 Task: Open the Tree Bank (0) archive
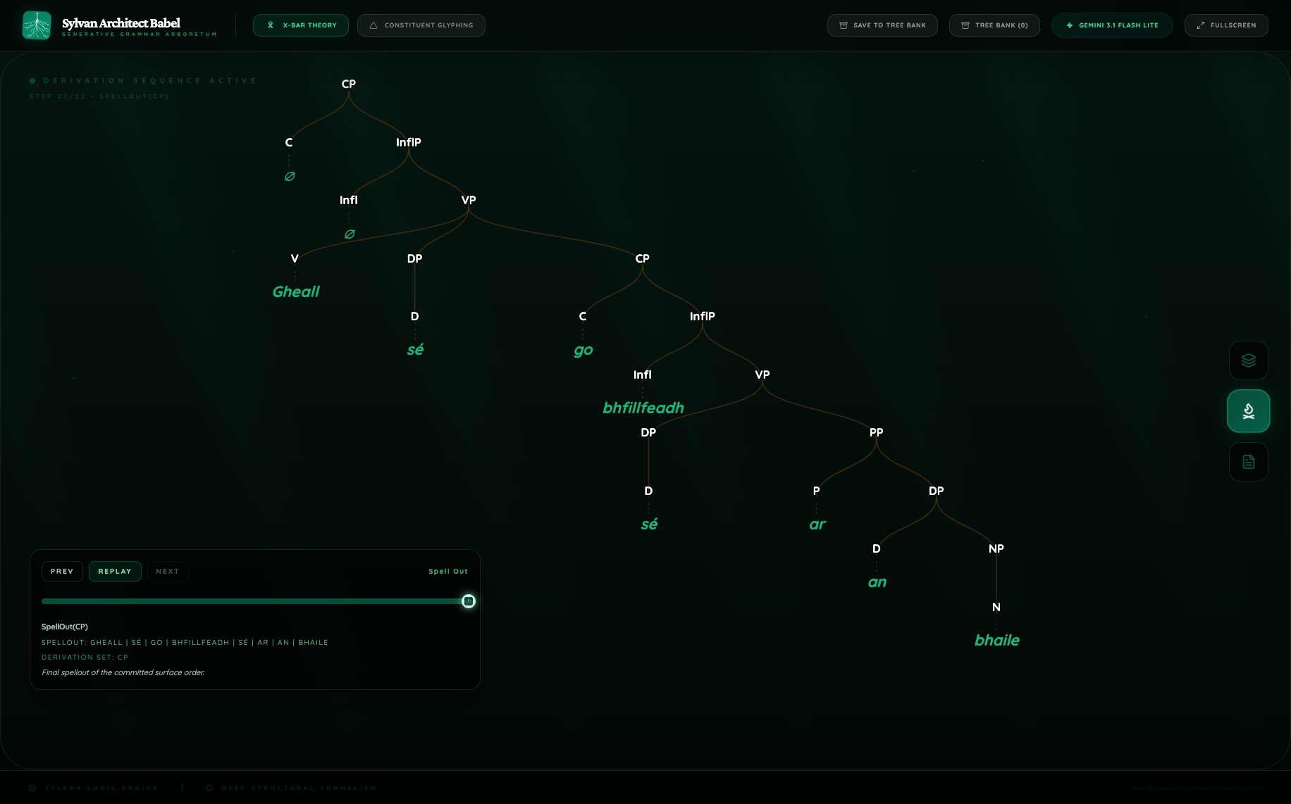tap(994, 25)
